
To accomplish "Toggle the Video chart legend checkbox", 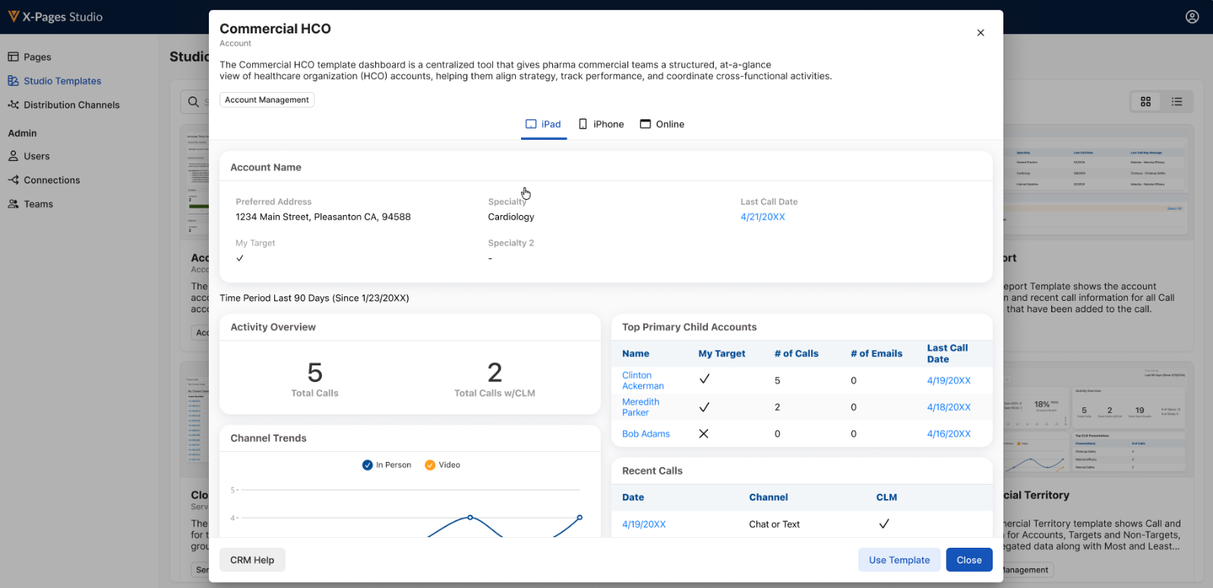I will pos(430,465).
